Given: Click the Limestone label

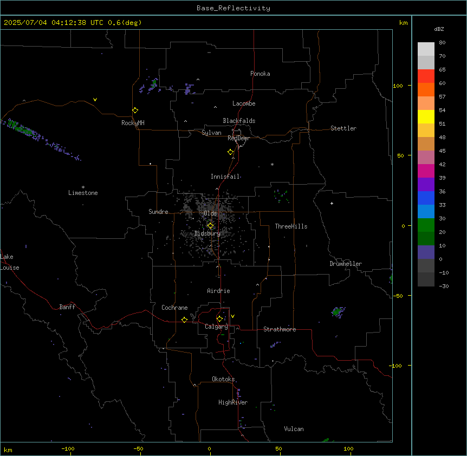Looking at the screenshot, I should point(83,193).
